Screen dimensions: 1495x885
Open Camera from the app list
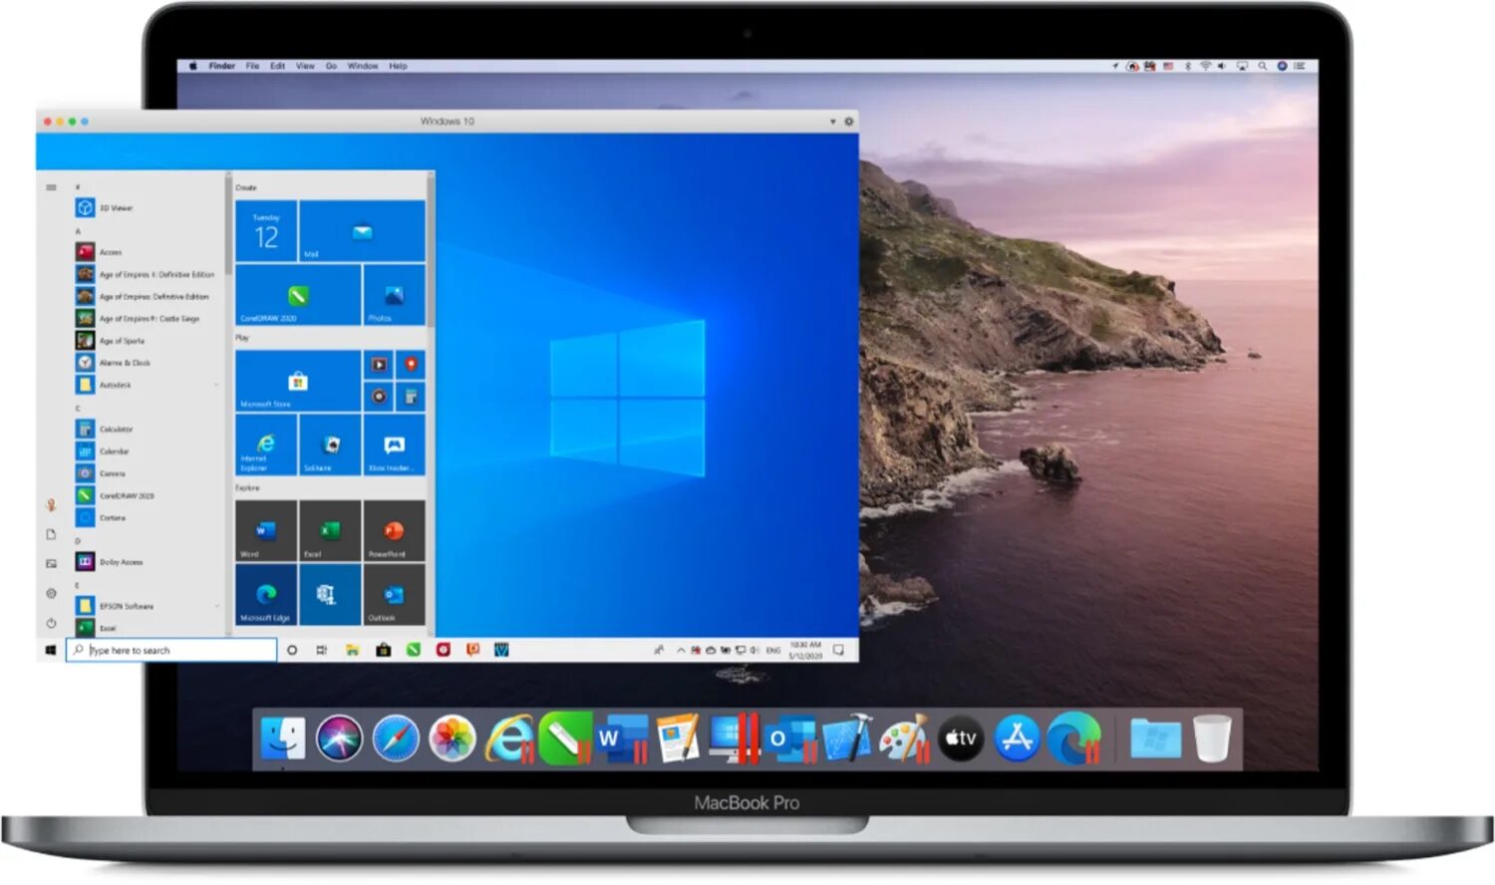coord(101,473)
